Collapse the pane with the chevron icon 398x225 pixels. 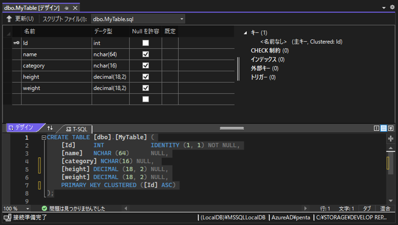point(391,128)
